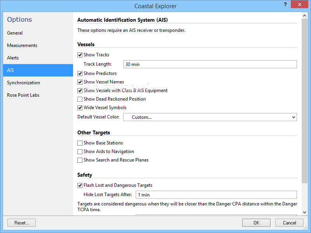Toggle Flash Lost and Dangerous Targets
311x233 pixels.
pos(80,185)
